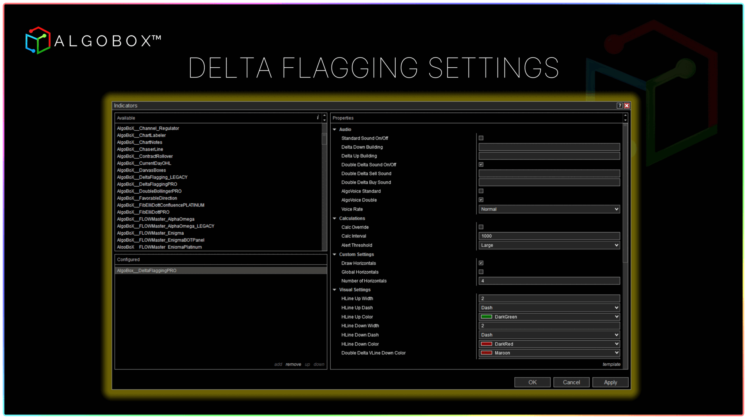Collapse the Audio section arrow
747x419 pixels.
[x=335, y=130]
